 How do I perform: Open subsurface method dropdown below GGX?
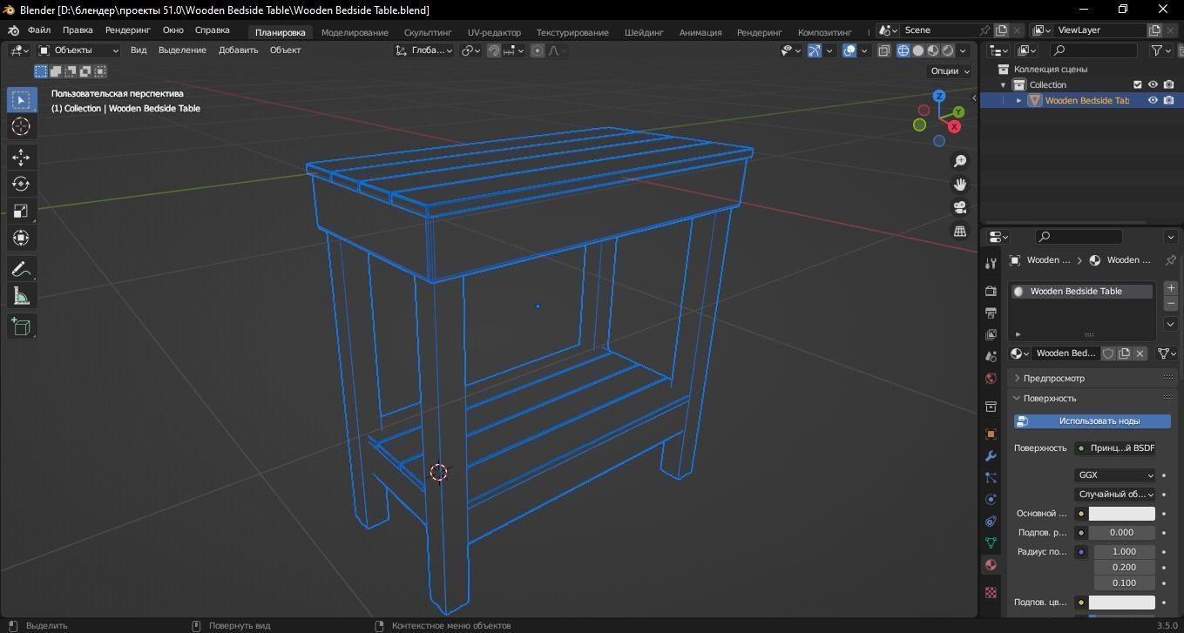pyautogui.click(x=1115, y=495)
